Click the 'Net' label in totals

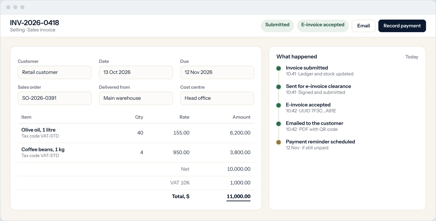(x=185, y=169)
